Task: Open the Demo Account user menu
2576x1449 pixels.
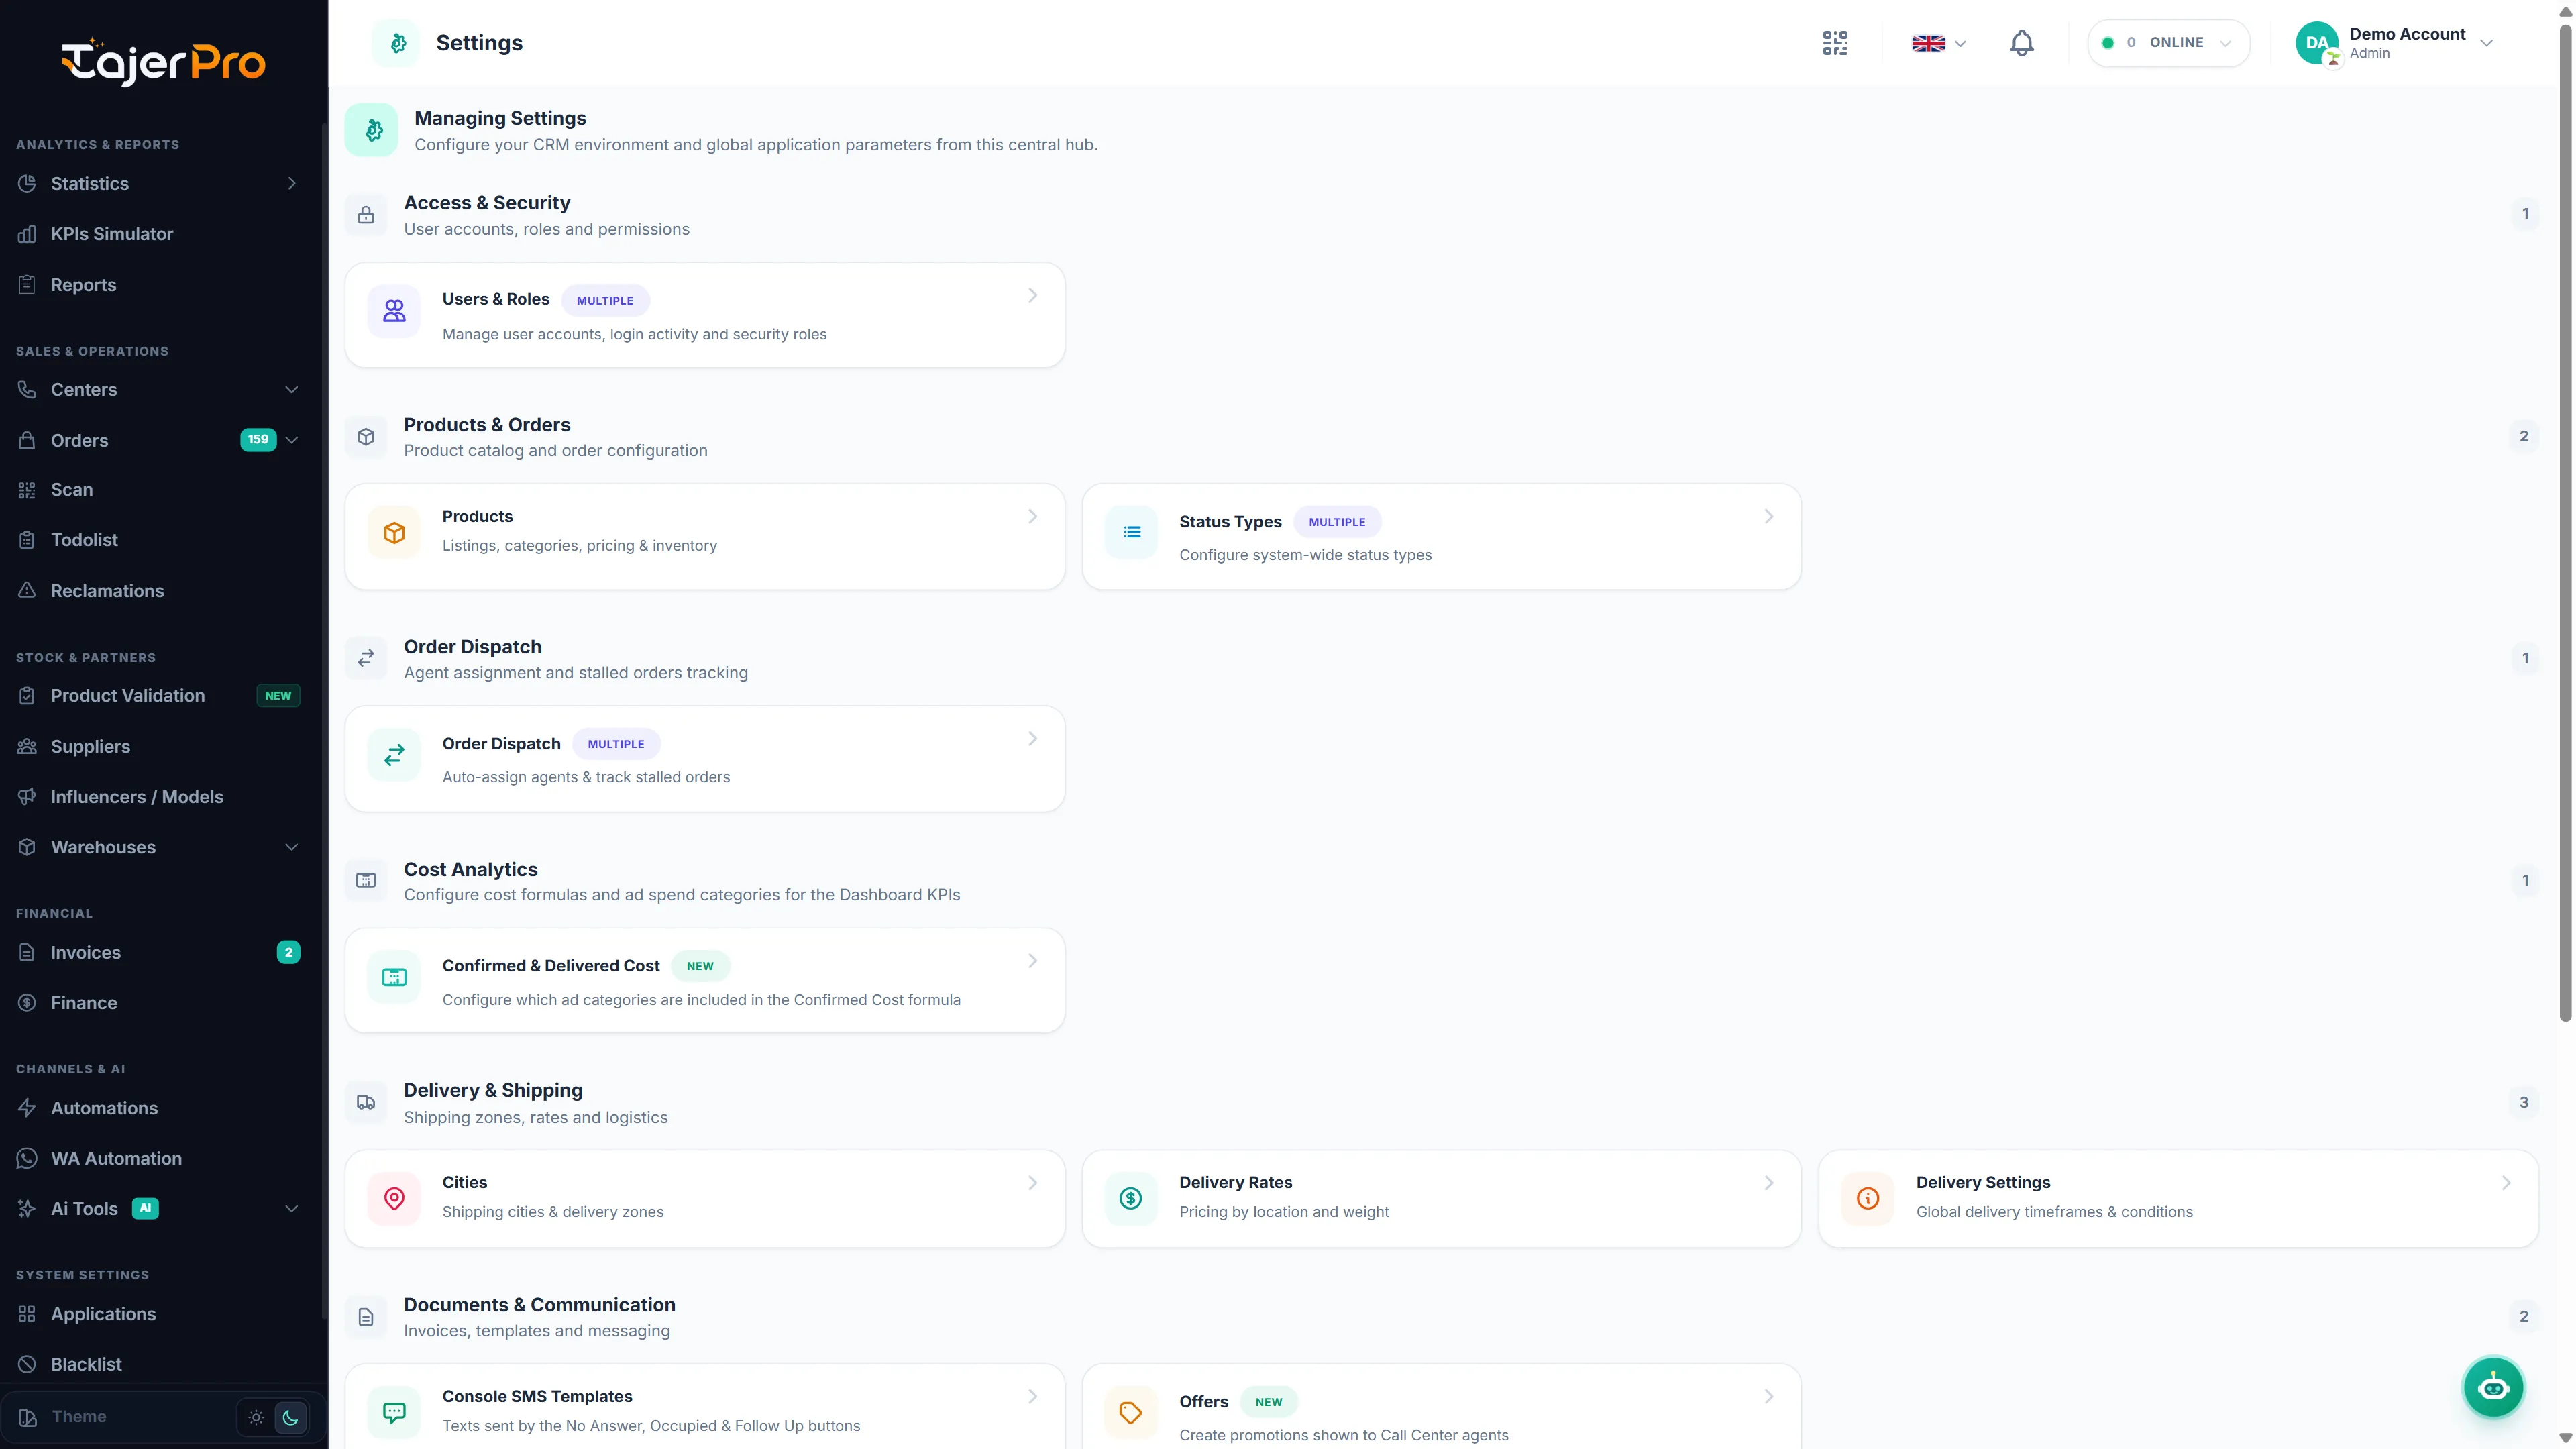Action: (2396, 43)
